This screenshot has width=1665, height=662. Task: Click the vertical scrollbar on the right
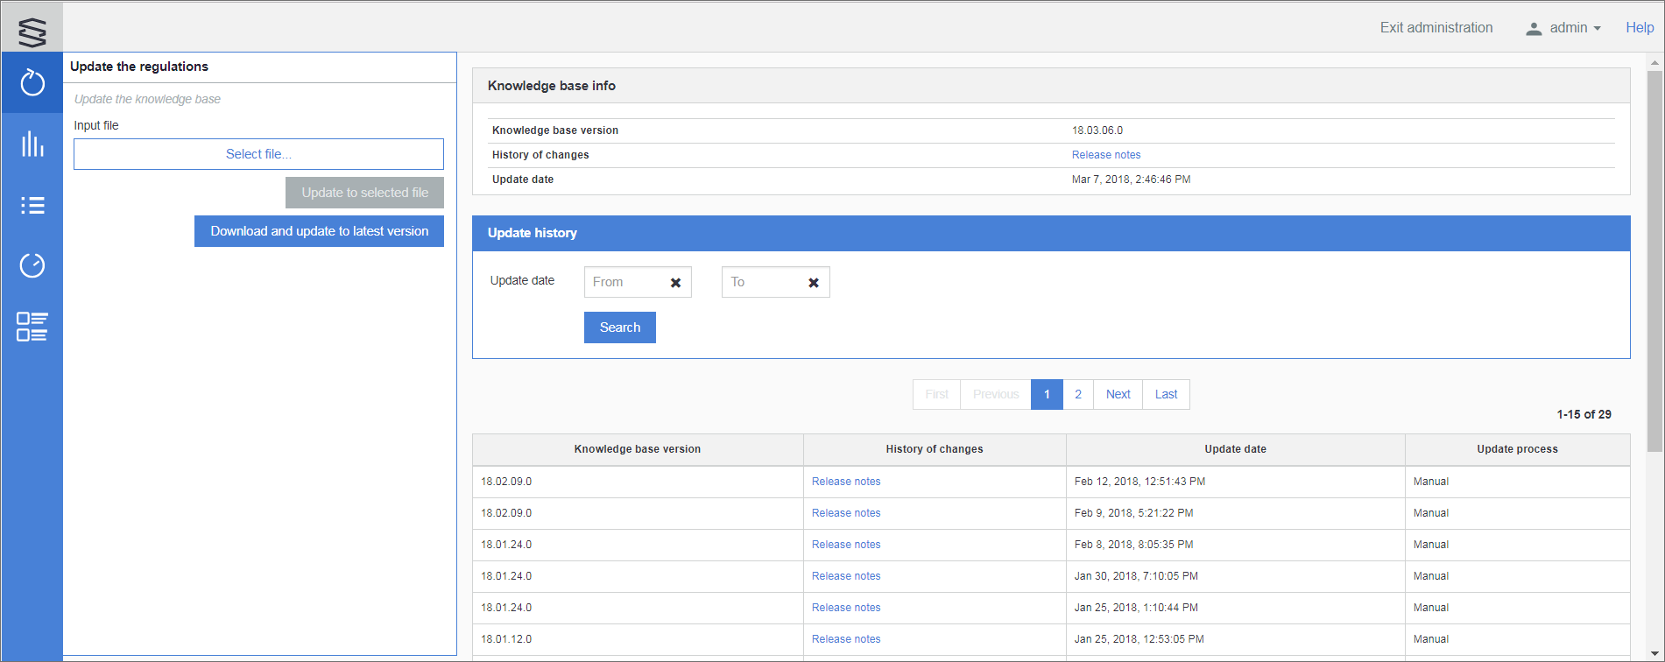click(x=1654, y=263)
